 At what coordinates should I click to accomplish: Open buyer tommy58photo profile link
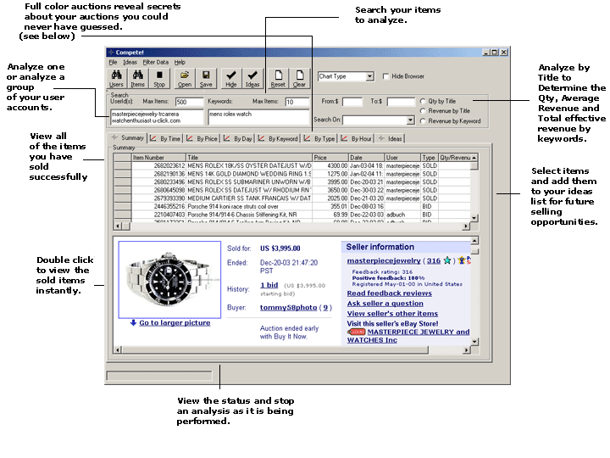288,307
